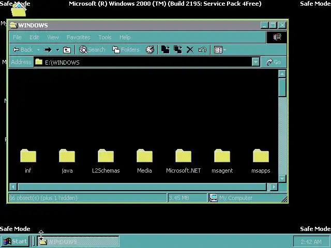Select the java folder
Image resolution: width=331 pixels, height=248 pixels.
coord(67,161)
